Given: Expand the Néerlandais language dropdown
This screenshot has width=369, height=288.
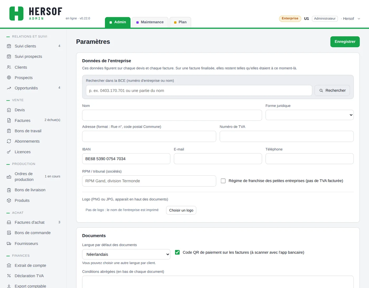Looking at the screenshot, I should coord(126,254).
